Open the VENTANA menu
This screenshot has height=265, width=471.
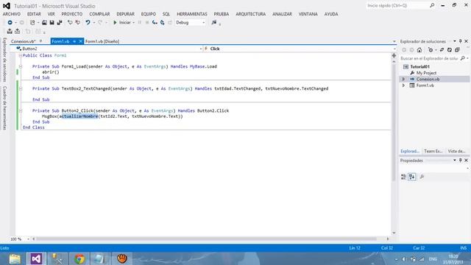pyautogui.click(x=308, y=14)
